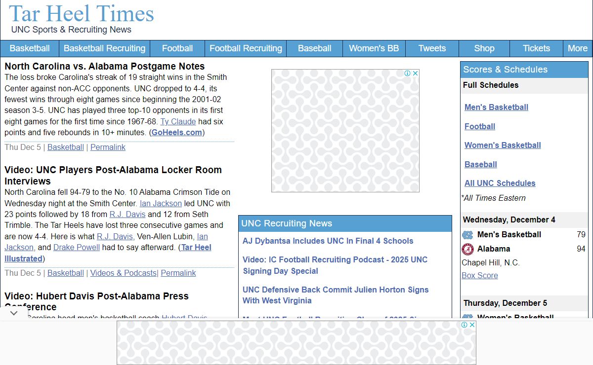Click the square advertisement in center column
Screen dimensions: 593x365
[345, 131]
